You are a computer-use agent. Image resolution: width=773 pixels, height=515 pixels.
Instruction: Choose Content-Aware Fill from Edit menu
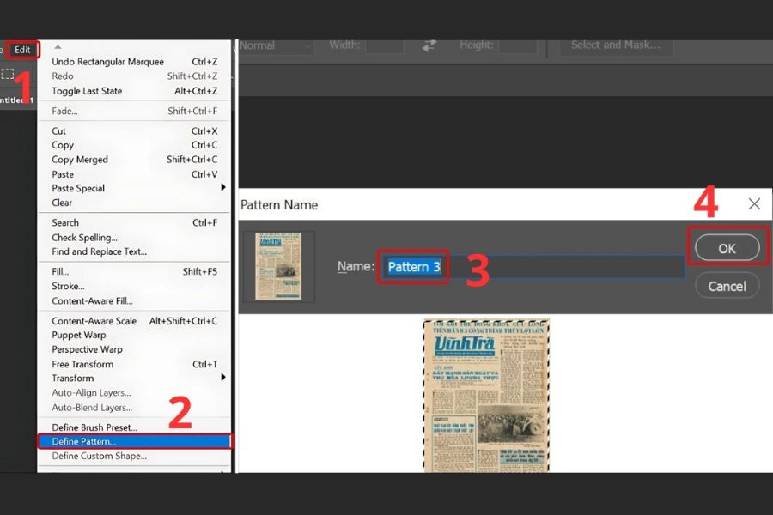point(92,301)
